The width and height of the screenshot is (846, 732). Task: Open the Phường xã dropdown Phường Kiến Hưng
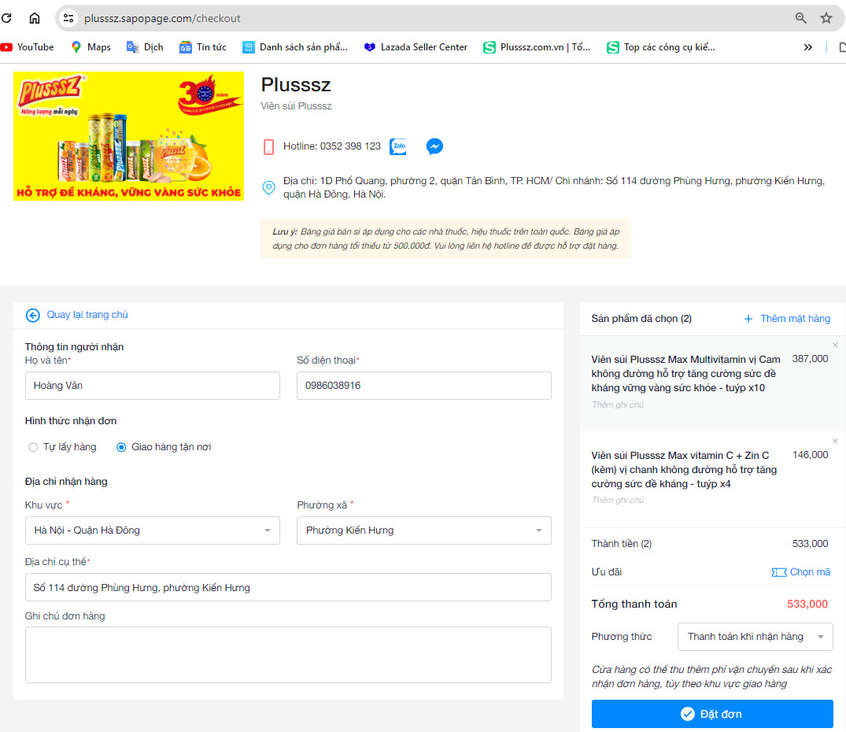424,531
